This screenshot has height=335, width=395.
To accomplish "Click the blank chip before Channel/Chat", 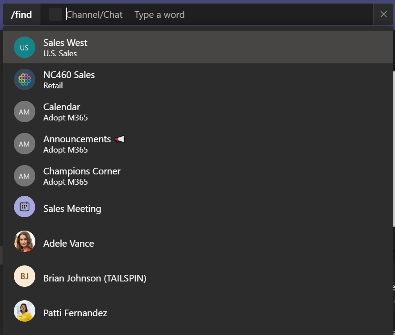I will (55, 14).
